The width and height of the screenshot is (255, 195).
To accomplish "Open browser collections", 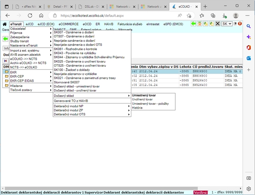I will [213, 16].
